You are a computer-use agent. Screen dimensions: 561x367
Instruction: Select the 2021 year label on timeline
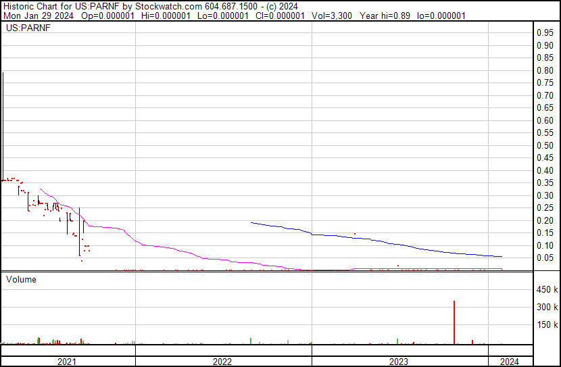pos(66,362)
